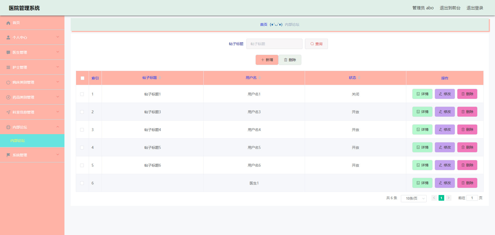Toggle select-all checkbox in table header
495x235 pixels.
coord(82,78)
